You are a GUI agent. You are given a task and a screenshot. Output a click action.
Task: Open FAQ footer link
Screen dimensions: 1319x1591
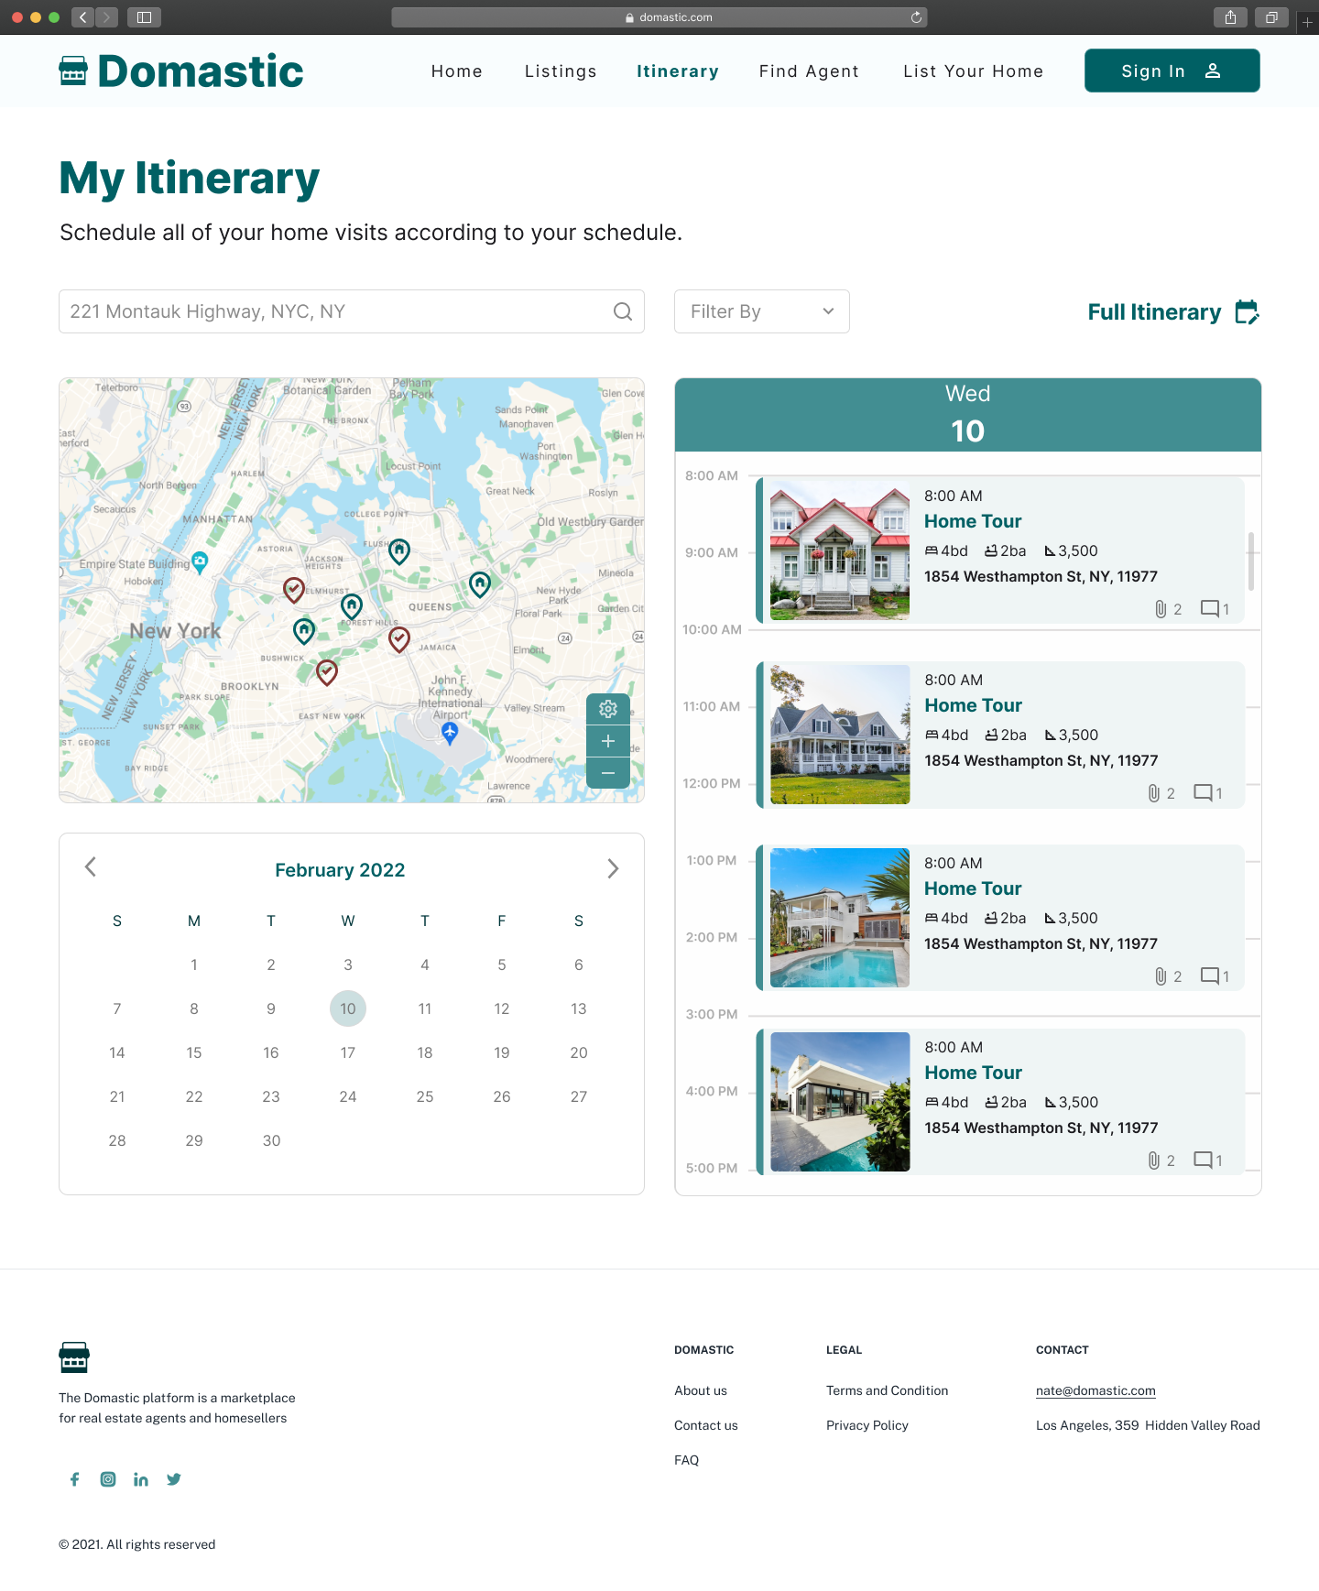687,1460
